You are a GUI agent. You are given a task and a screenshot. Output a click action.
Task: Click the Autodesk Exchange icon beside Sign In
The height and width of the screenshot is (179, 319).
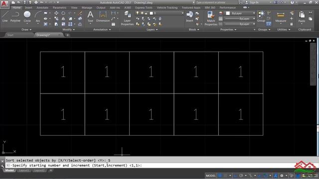(276, 2)
